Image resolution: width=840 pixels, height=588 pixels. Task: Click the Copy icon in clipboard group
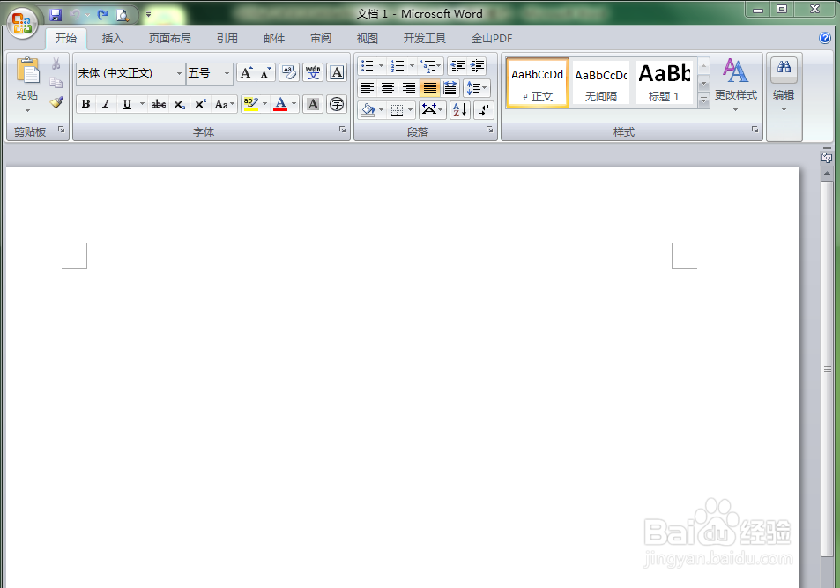(x=56, y=83)
